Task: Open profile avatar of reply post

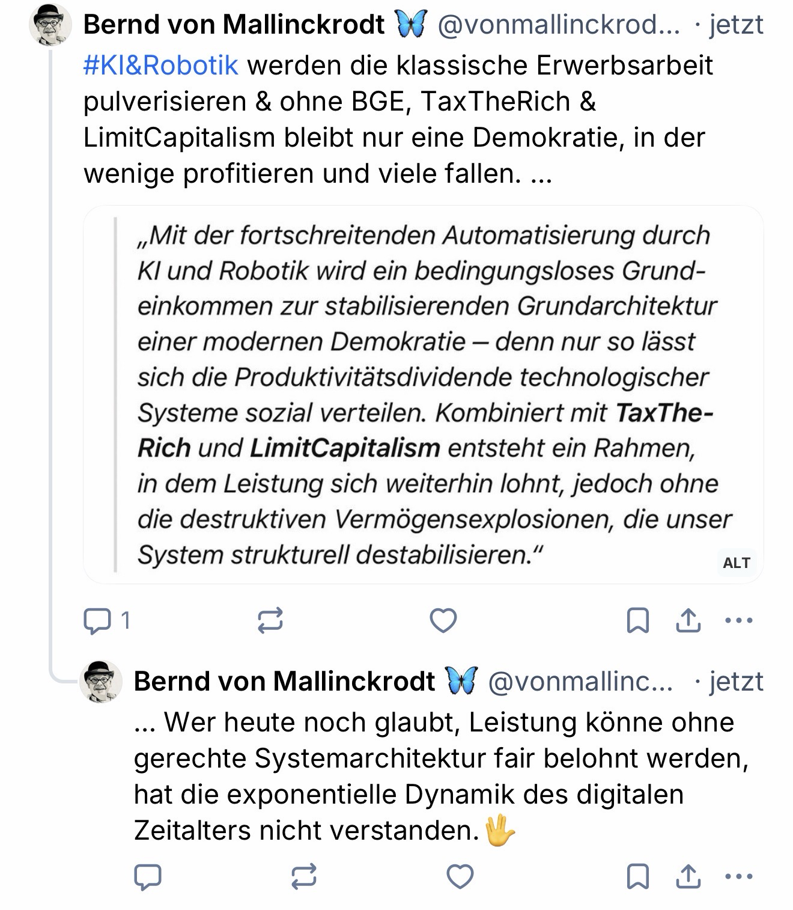Action: (101, 682)
